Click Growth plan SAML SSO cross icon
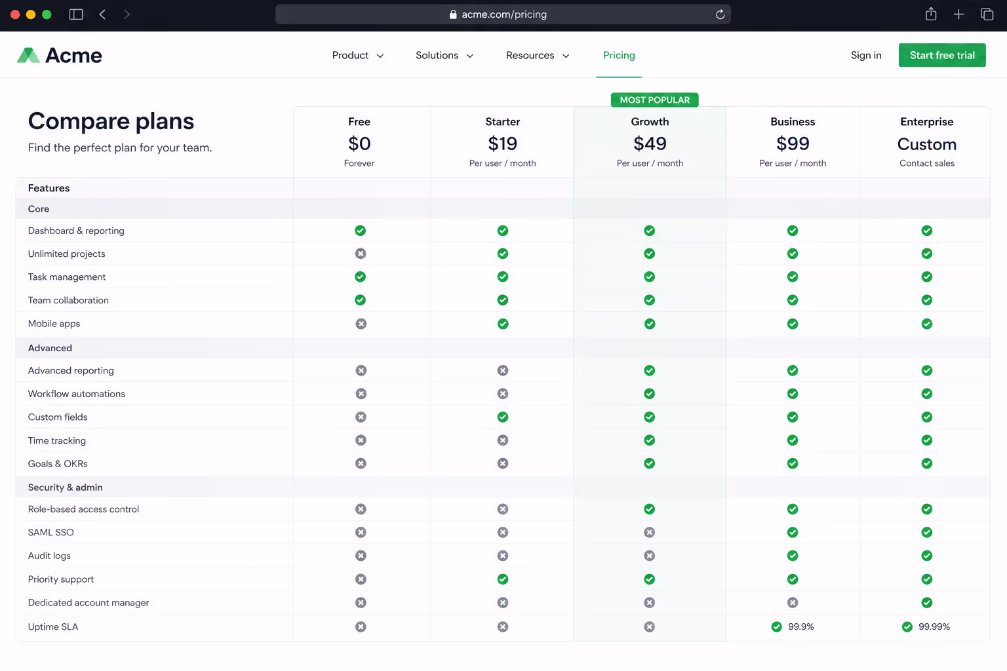Screen dimensions: 1007x671 coord(650,532)
